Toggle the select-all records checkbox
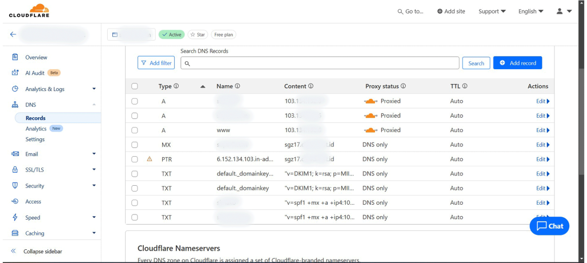The width and height of the screenshot is (587, 263). point(135,86)
